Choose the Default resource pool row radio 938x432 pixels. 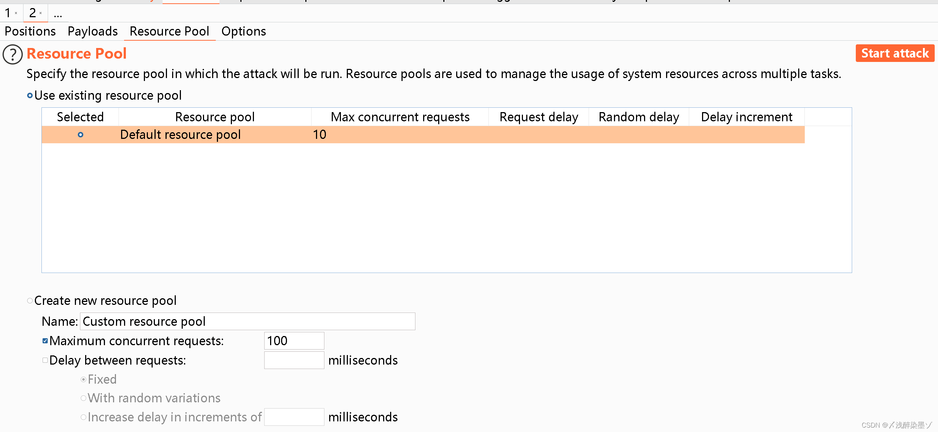pyautogui.click(x=80, y=135)
